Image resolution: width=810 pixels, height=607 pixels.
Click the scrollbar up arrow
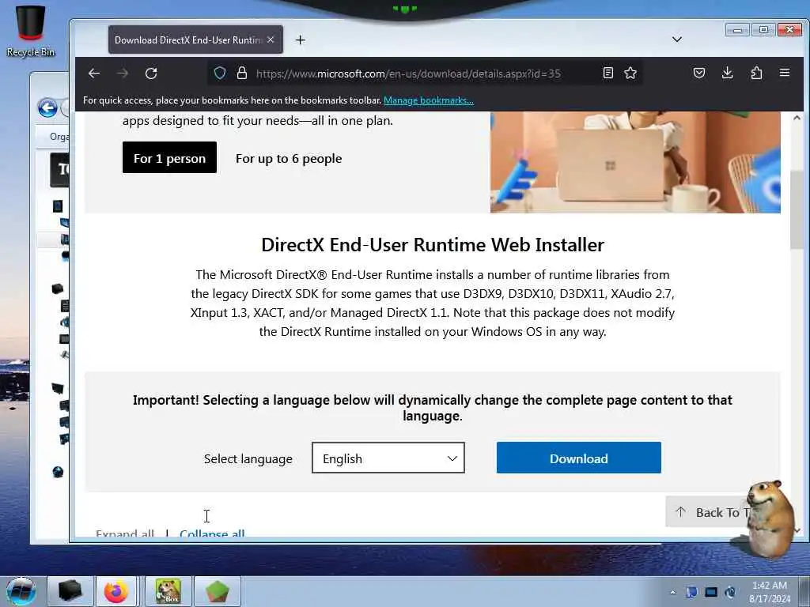coord(797,118)
